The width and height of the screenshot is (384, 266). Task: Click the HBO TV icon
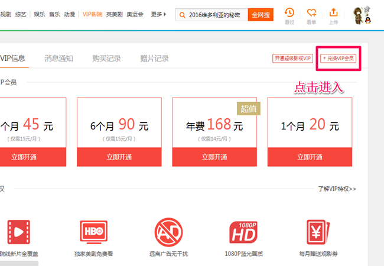[x=94, y=232]
